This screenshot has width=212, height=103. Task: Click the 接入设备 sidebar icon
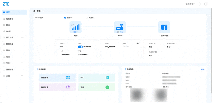point(4,38)
